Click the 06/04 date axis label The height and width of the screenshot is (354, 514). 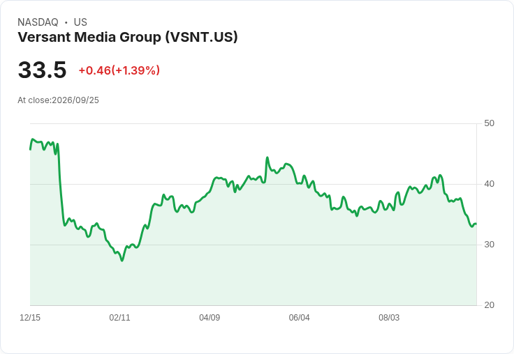299,318
